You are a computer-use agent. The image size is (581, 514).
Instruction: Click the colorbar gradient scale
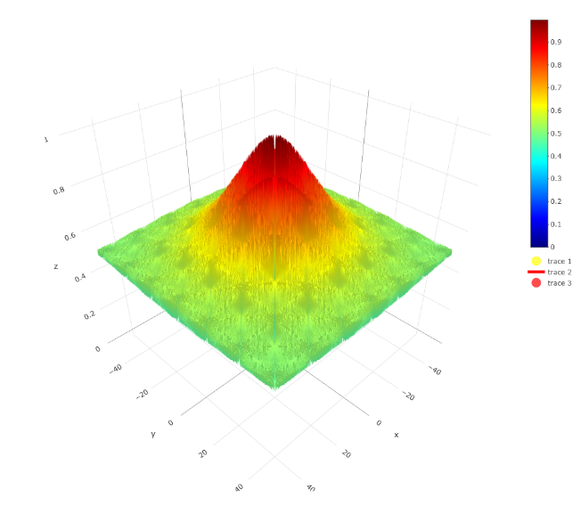coord(539,134)
